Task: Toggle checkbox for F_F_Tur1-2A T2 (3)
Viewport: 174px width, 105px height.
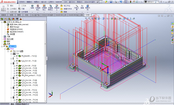Action: [17, 66]
